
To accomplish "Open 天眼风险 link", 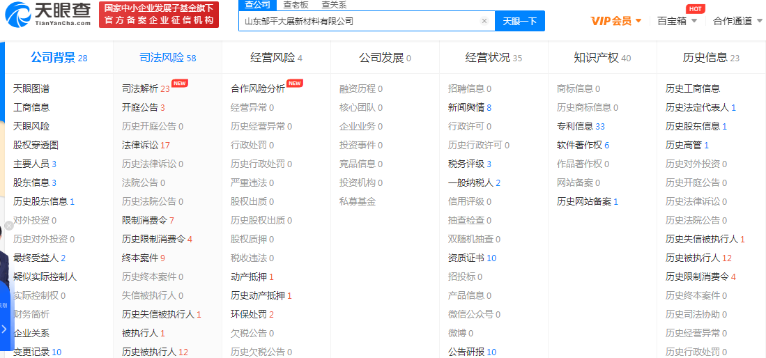I will point(31,127).
